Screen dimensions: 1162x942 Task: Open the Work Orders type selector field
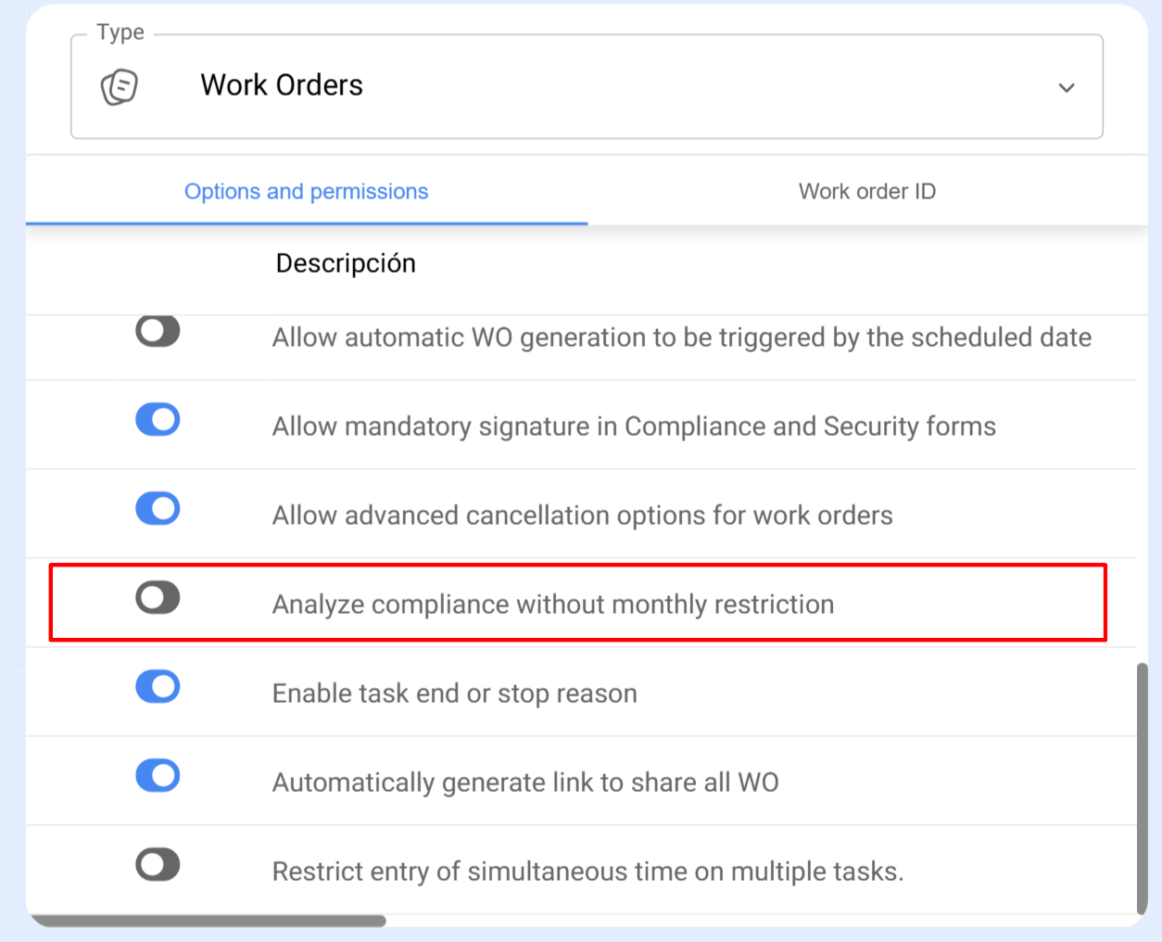[x=586, y=86]
